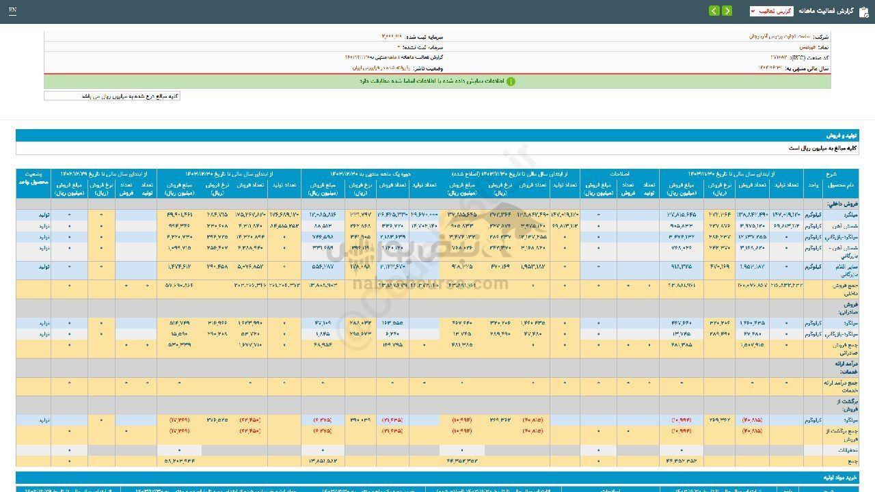Click the گزارش فعالیت ماهانه page title
This screenshot has width=875, height=492.
pos(818,11)
